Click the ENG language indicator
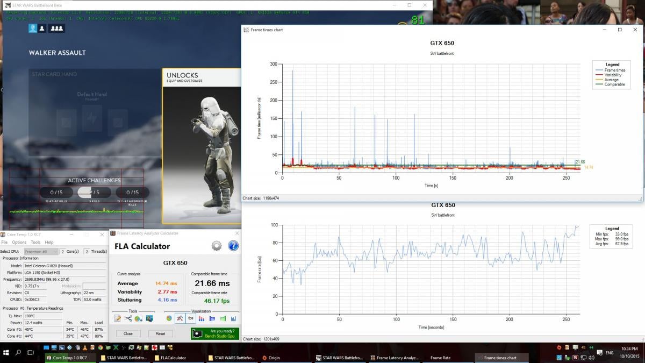 [x=610, y=353]
